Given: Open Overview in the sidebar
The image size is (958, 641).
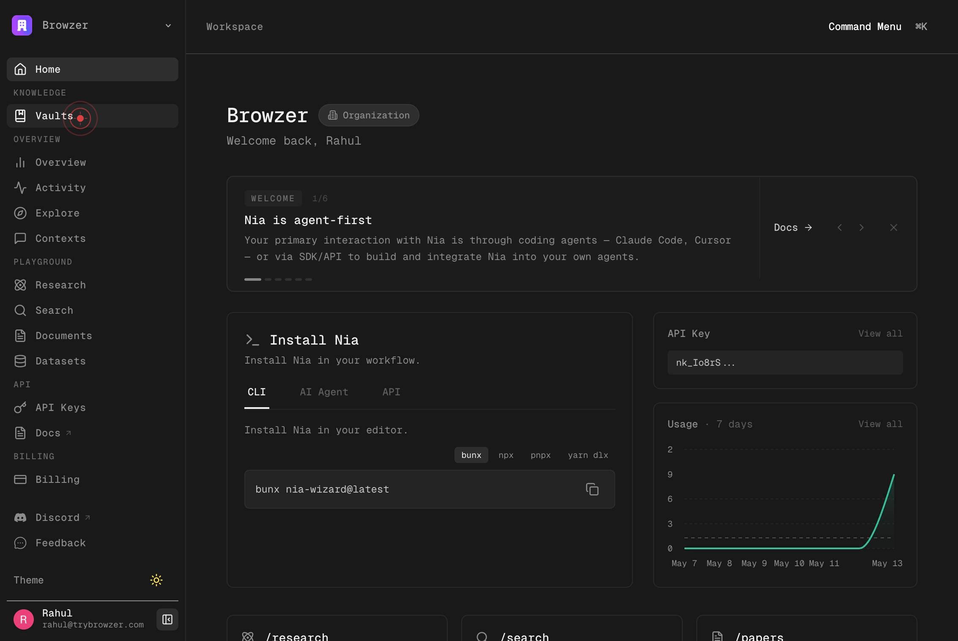Looking at the screenshot, I should pos(93,162).
